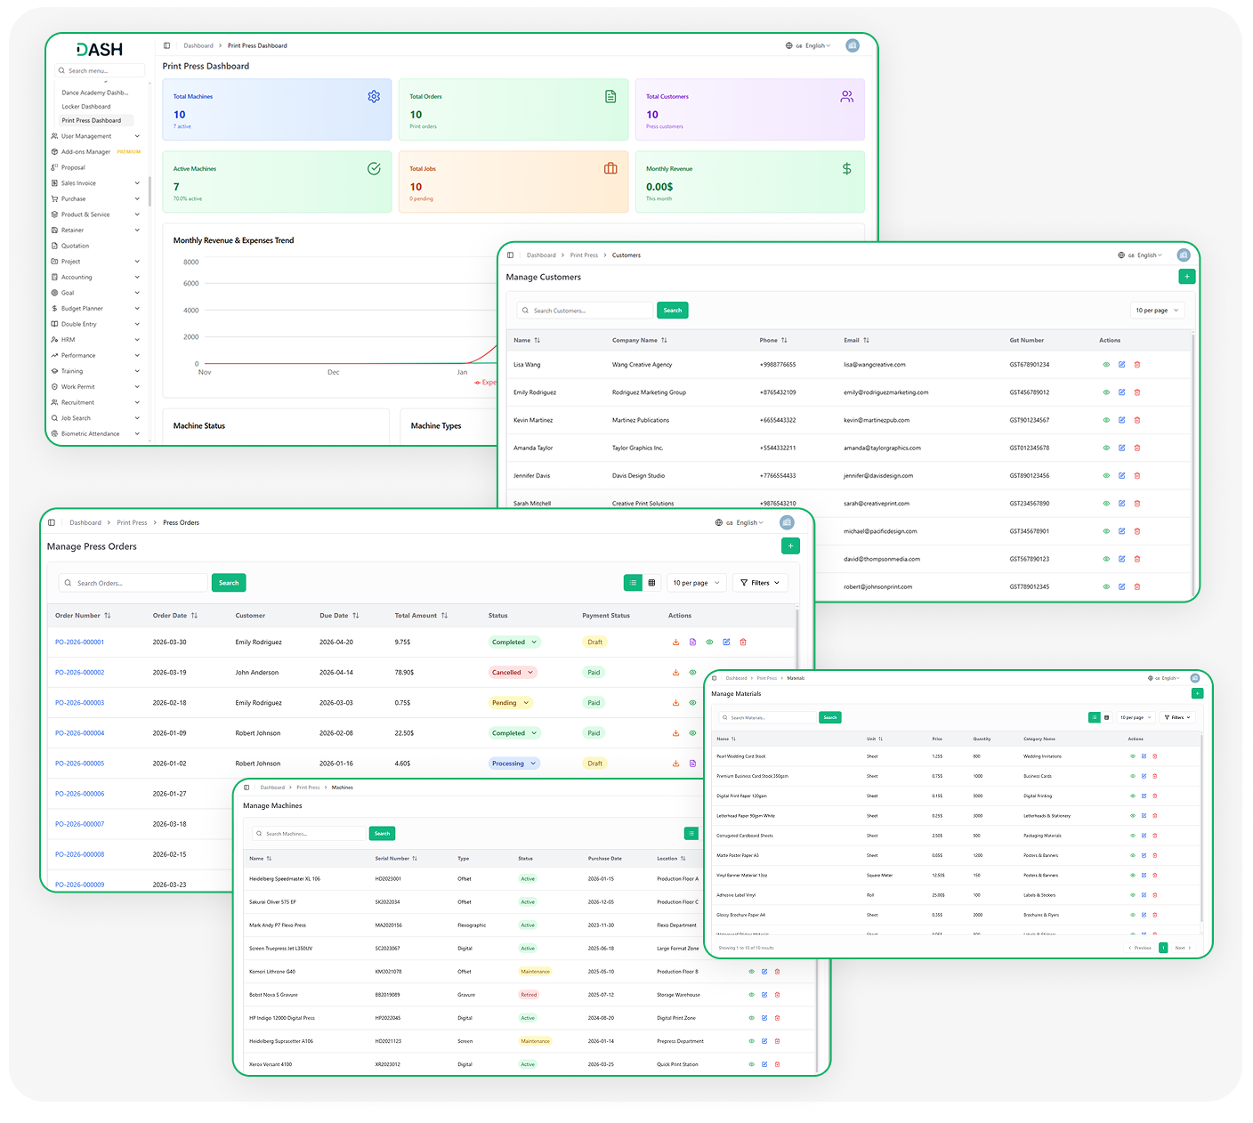
Task: Switch Press Orders to list view
Action: coord(633,583)
